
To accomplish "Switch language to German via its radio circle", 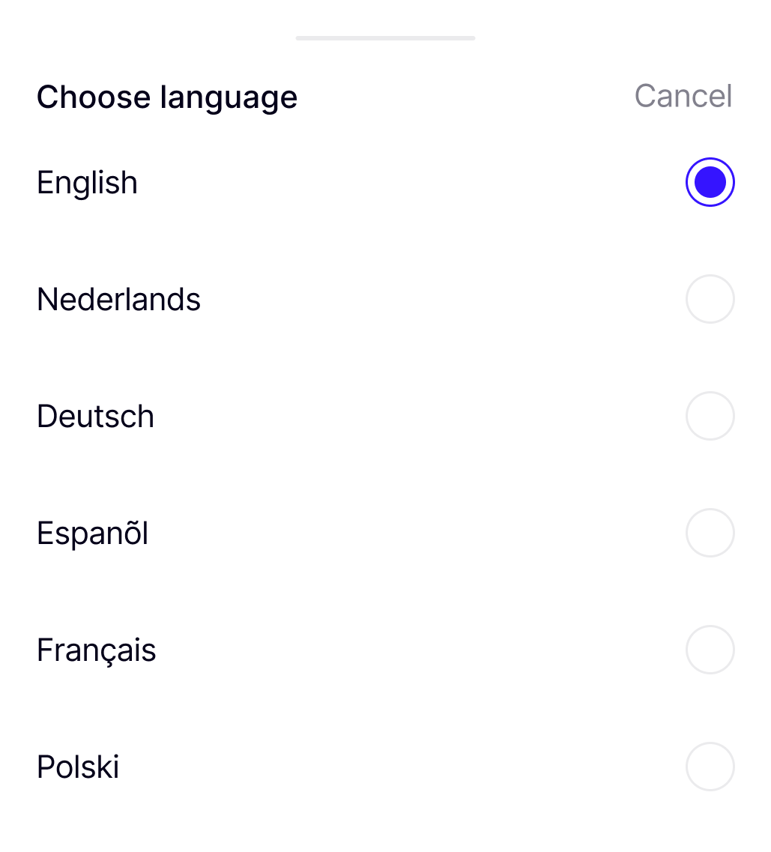I will 710,416.
